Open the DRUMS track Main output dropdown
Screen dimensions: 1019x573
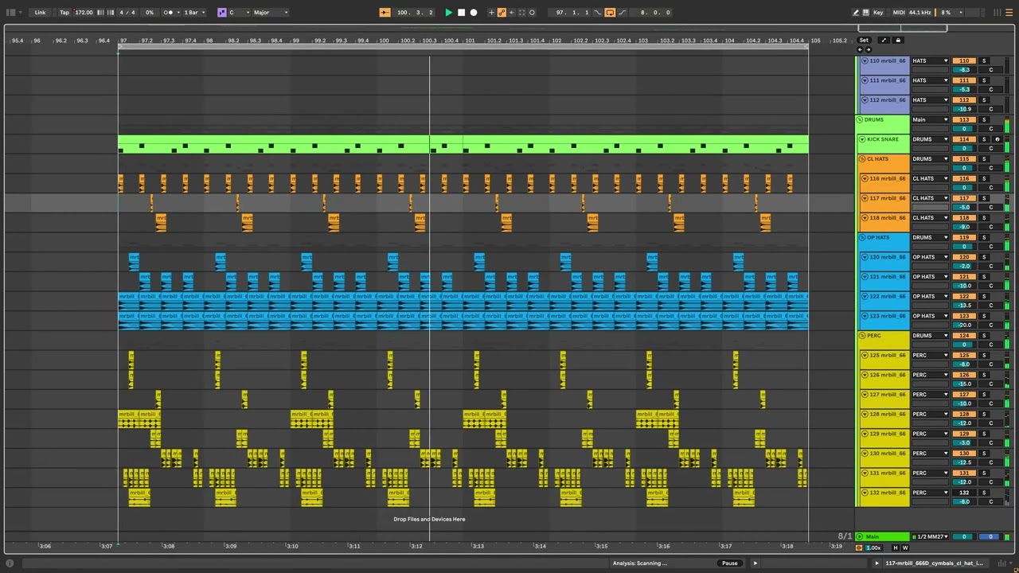point(930,120)
